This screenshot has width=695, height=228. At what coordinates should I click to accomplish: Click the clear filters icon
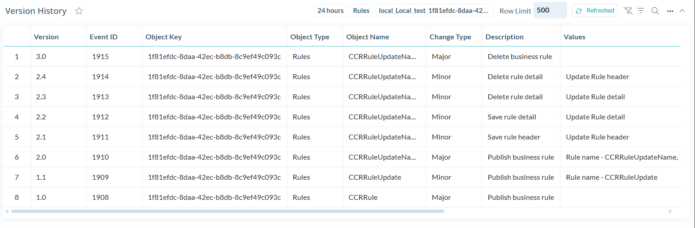628,11
